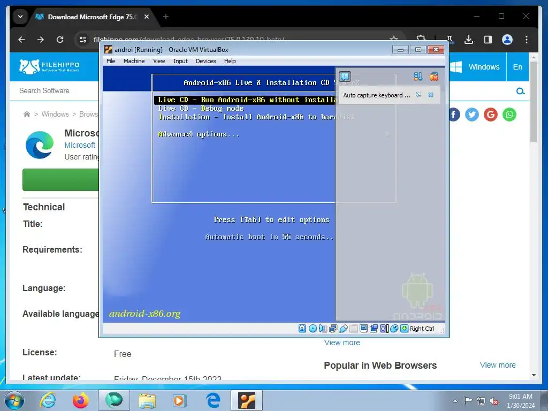Image resolution: width=548 pixels, height=411 pixels.
Task: Share via Google icon
Action: click(x=491, y=115)
